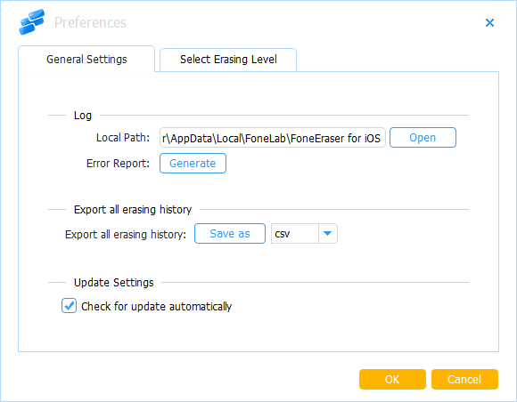The image size is (517, 402).
Task: Click the Error Report label
Action: pyautogui.click(x=118, y=163)
